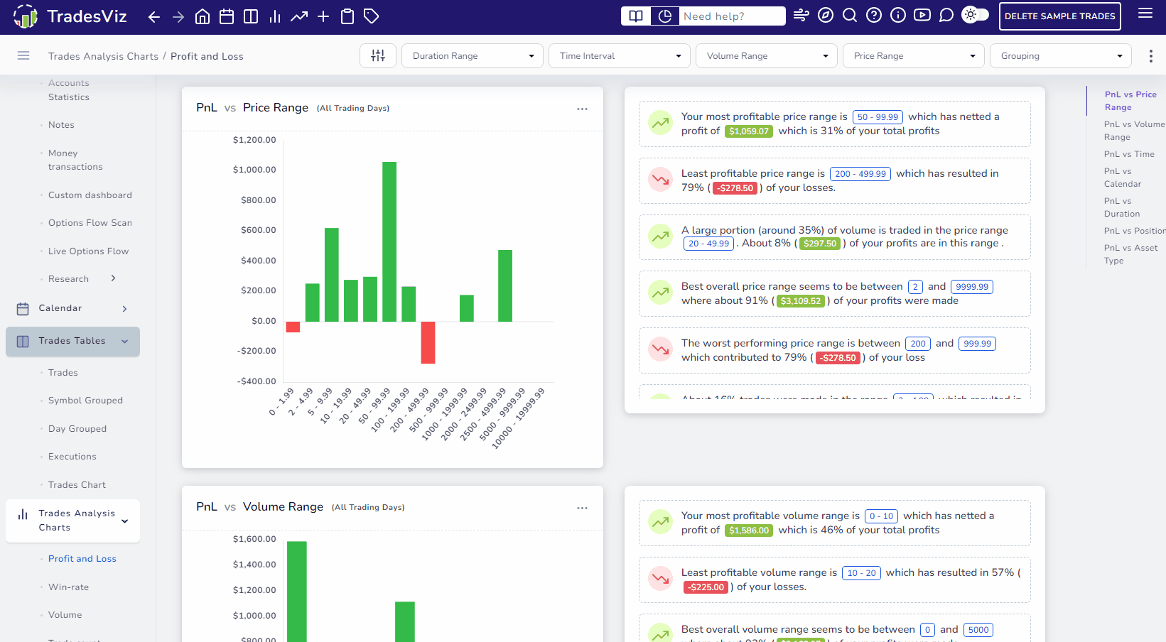This screenshot has height=642, width=1166.
Task: Open the tag icon in top bar
Action: click(x=372, y=16)
